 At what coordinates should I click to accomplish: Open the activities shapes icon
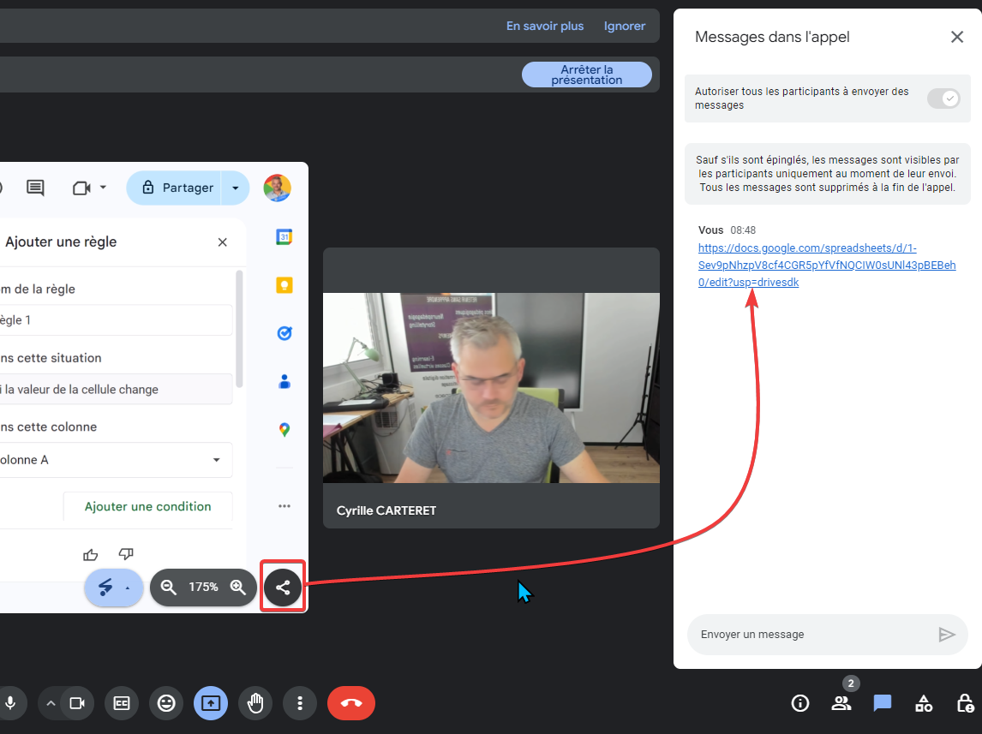923,703
